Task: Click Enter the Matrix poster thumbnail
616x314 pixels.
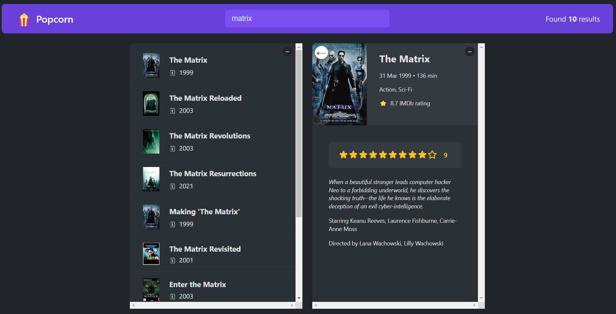Action: click(151, 290)
